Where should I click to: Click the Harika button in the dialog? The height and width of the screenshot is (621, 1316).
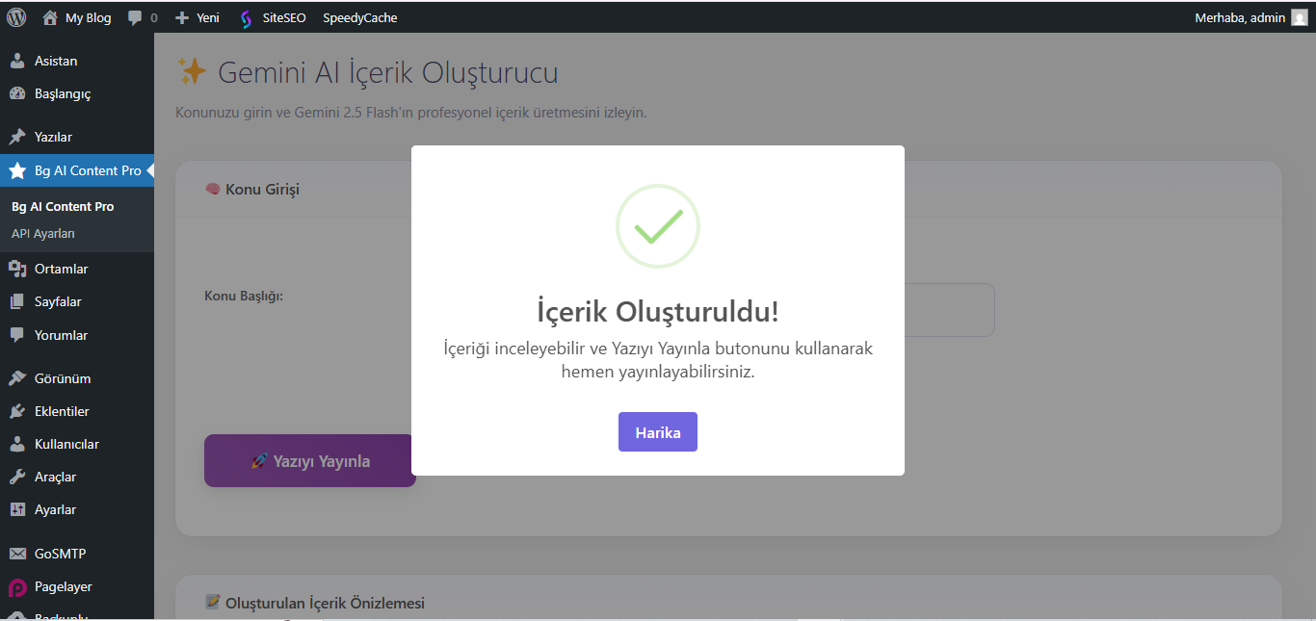(657, 432)
